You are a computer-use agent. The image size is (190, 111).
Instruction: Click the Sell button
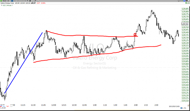click(8, 106)
